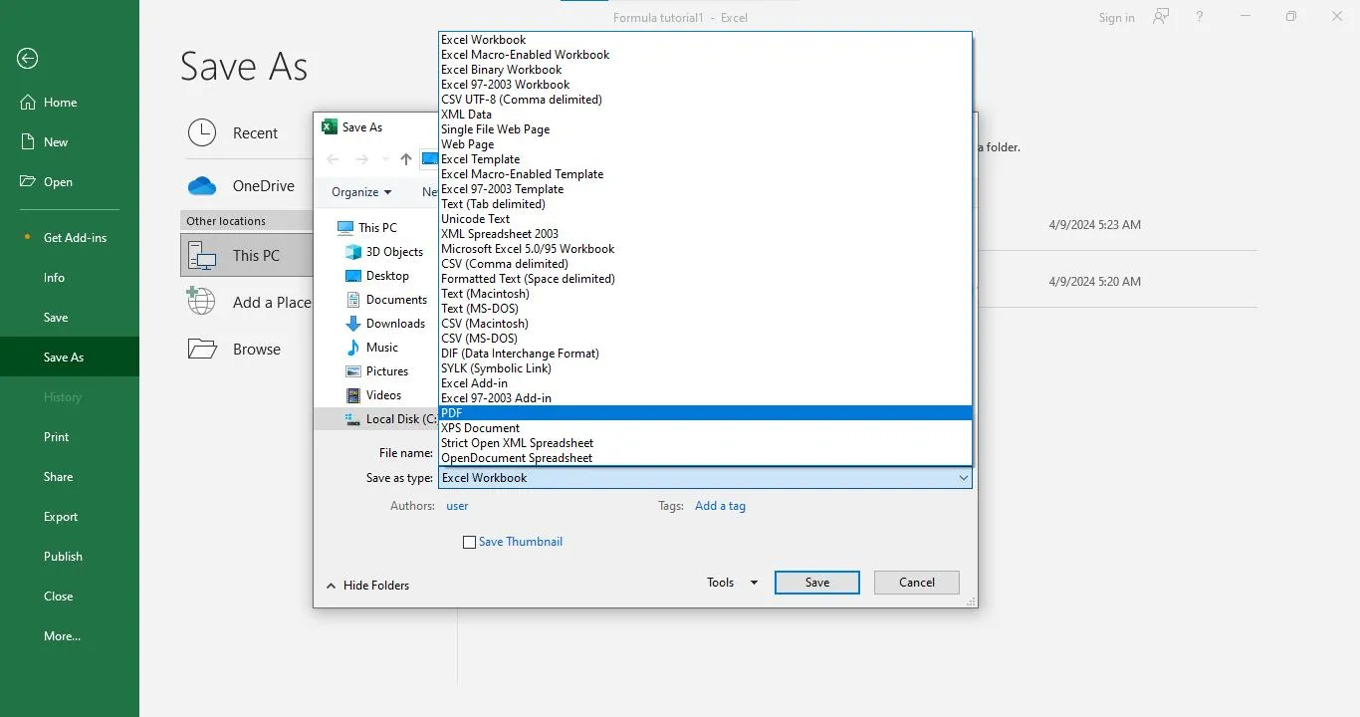The height and width of the screenshot is (717, 1360).
Task: Select the This PC location icon
Action: [x=203, y=255]
